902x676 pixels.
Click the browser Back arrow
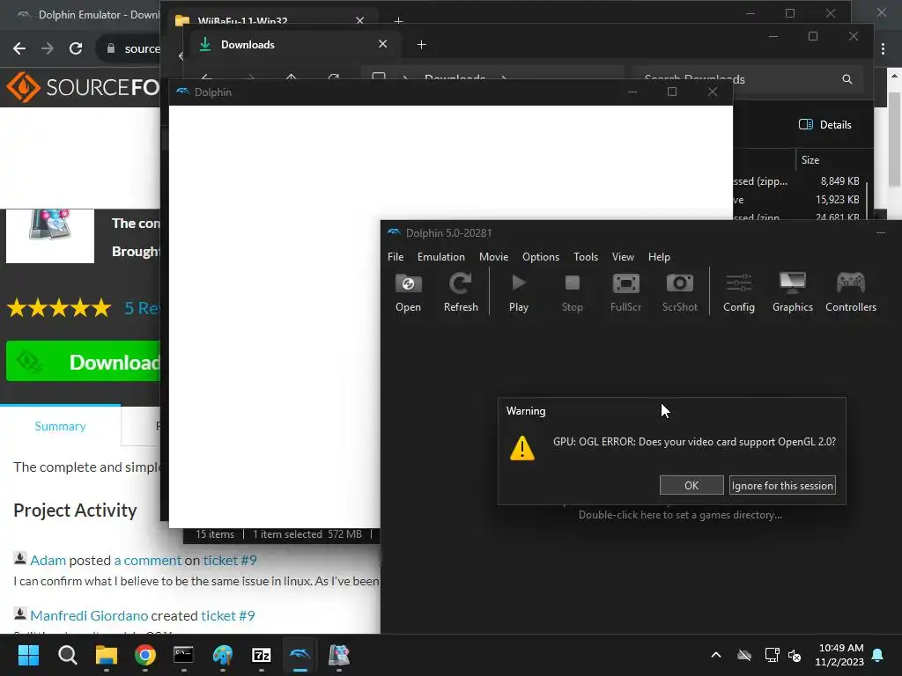click(x=19, y=48)
